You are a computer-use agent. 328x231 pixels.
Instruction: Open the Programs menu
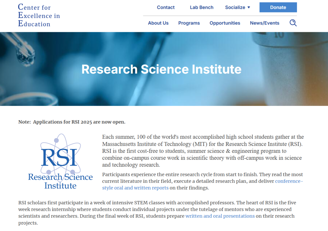(189, 23)
